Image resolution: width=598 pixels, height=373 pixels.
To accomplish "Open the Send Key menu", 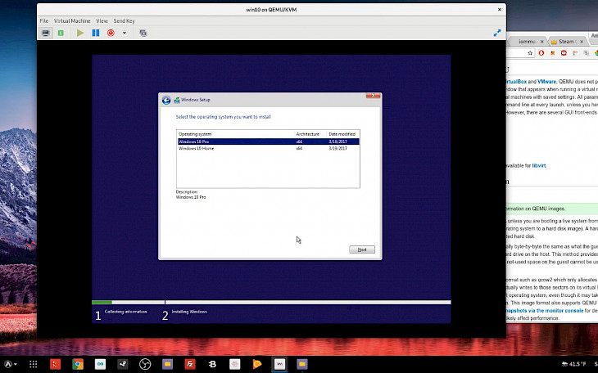I will coord(124,21).
